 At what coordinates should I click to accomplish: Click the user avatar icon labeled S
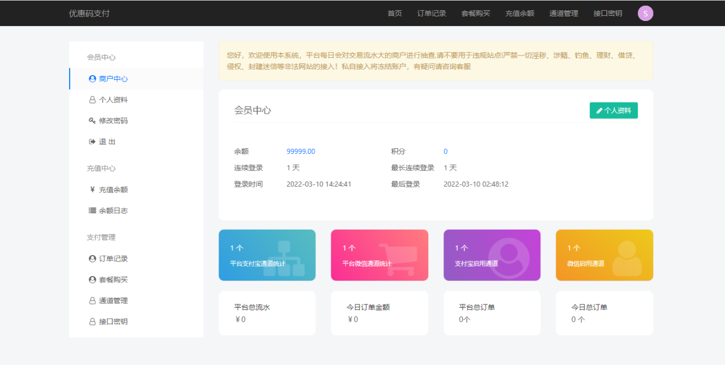click(645, 14)
